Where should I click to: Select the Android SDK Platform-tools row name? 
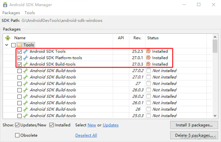coord(56,58)
